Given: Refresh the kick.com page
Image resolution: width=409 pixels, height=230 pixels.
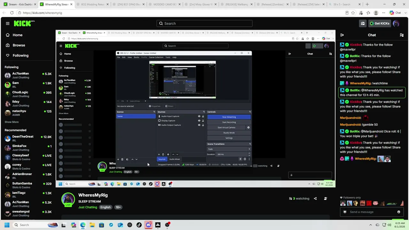Looking at the screenshot, I should point(12,13).
